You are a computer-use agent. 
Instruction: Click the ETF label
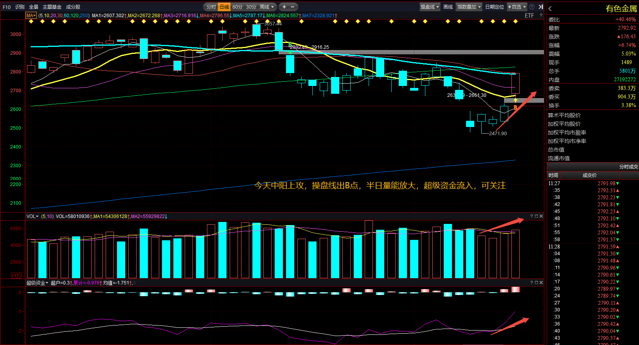pyautogui.click(x=529, y=16)
